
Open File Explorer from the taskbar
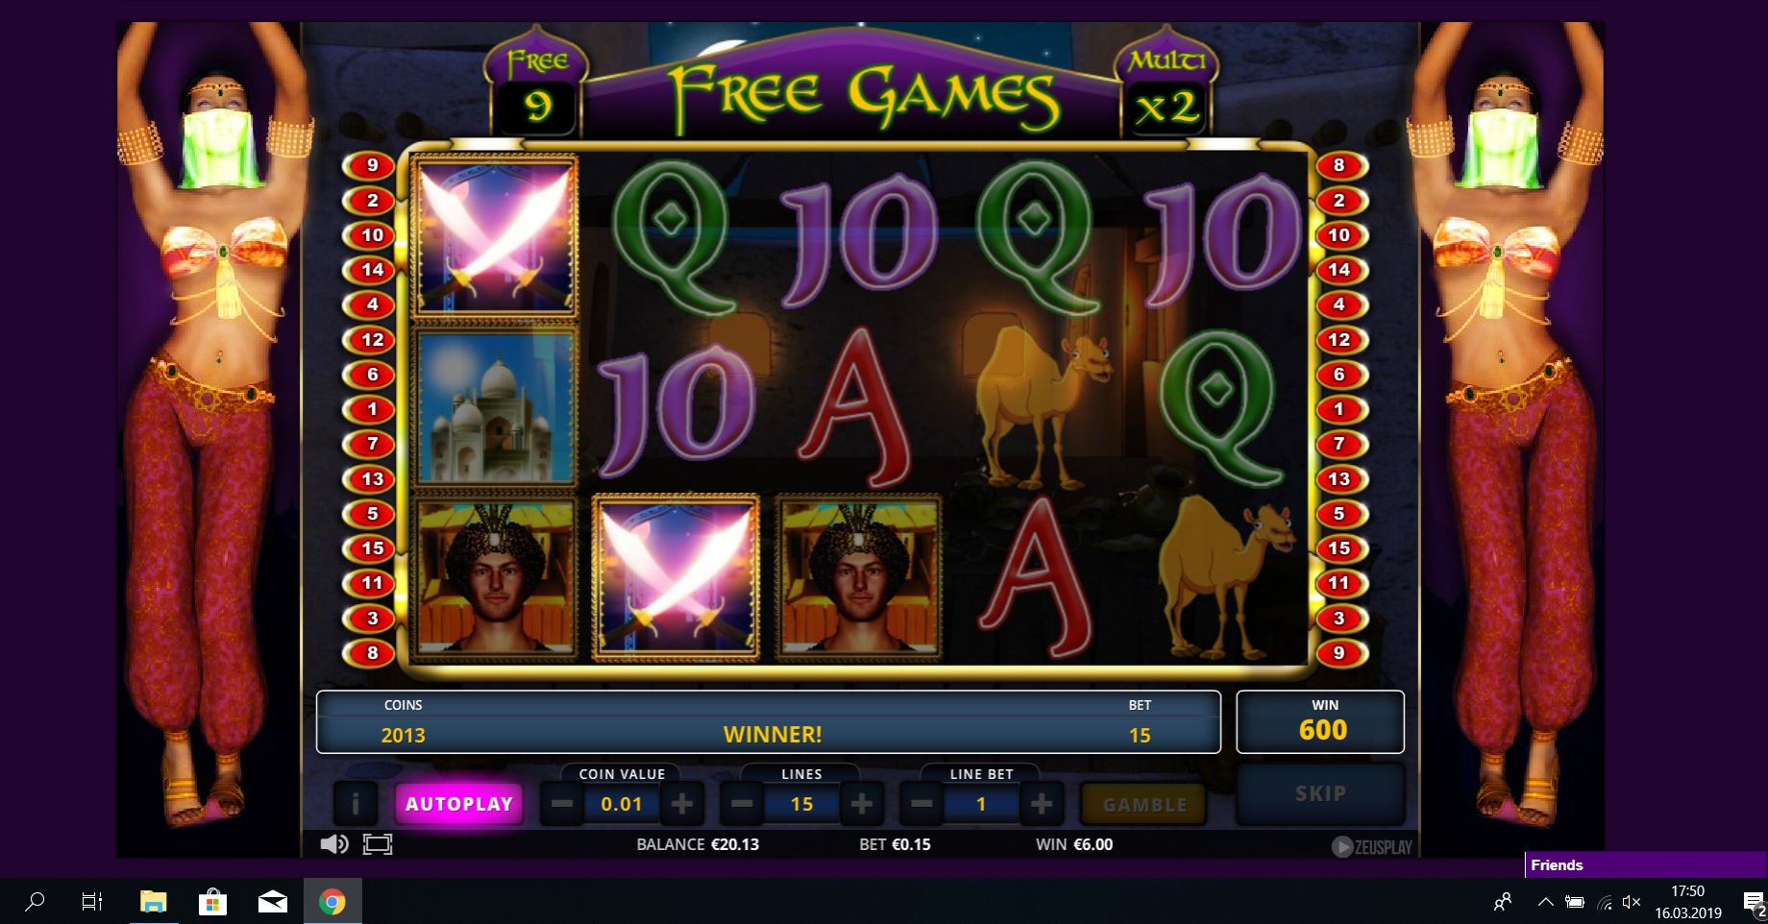point(153,902)
